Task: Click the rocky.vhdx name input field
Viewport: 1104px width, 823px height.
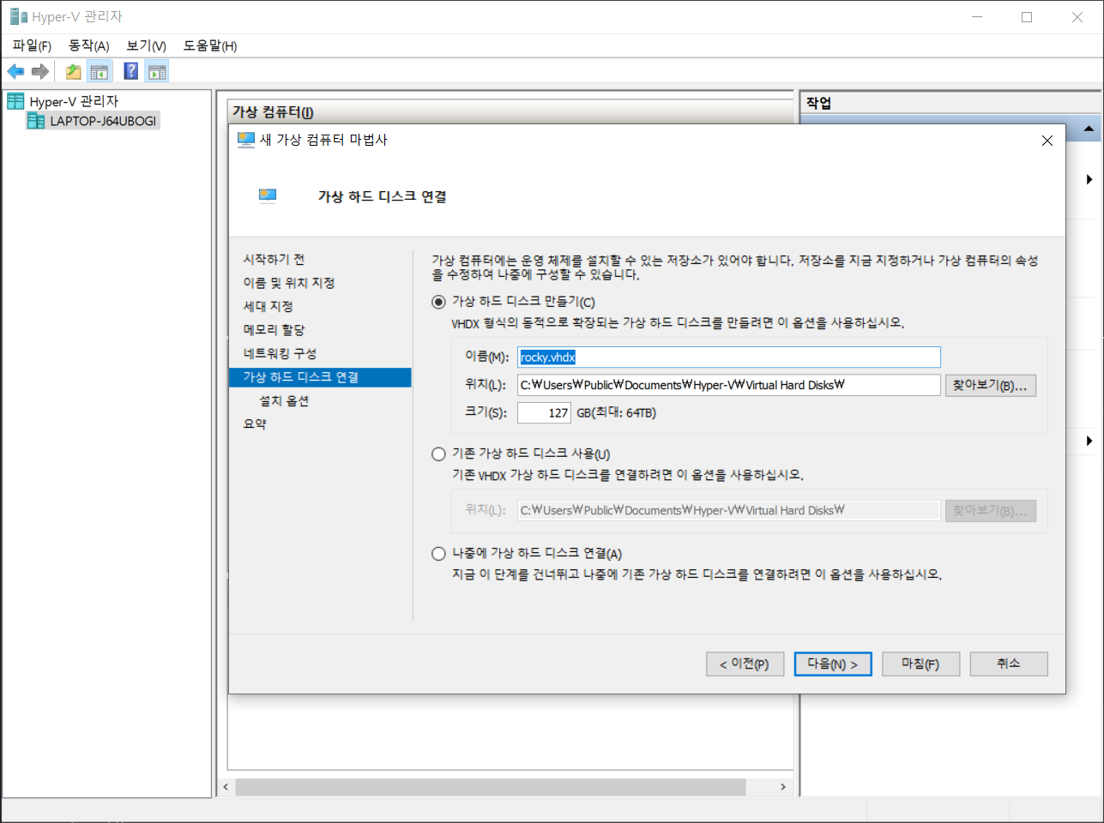Action: pyautogui.click(x=729, y=357)
